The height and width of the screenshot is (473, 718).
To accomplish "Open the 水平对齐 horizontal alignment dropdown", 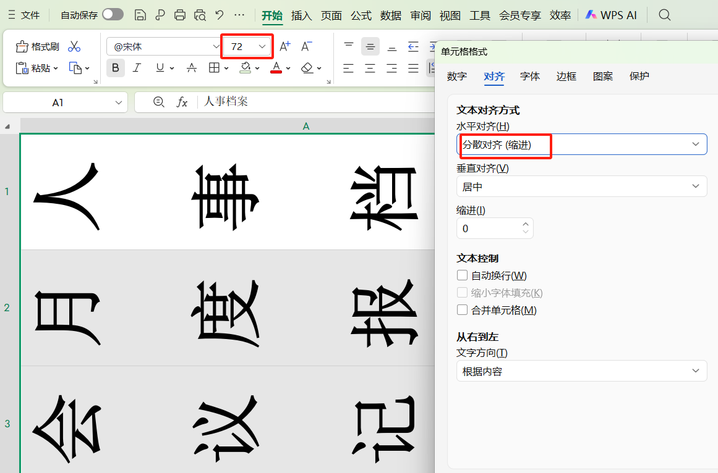I will point(581,144).
